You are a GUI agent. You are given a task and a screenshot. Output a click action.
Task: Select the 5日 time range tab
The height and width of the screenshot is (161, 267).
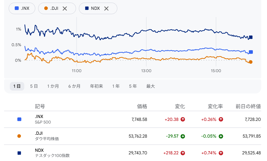click(x=34, y=86)
